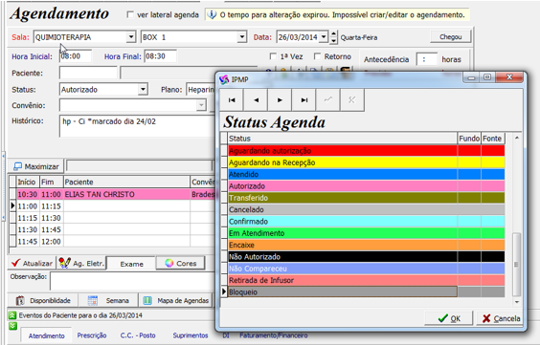Image resolution: width=540 pixels, height=345 pixels.
Task: Select the black Não Autorizado status row
Action: pyautogui.click(x=366, y=257)
